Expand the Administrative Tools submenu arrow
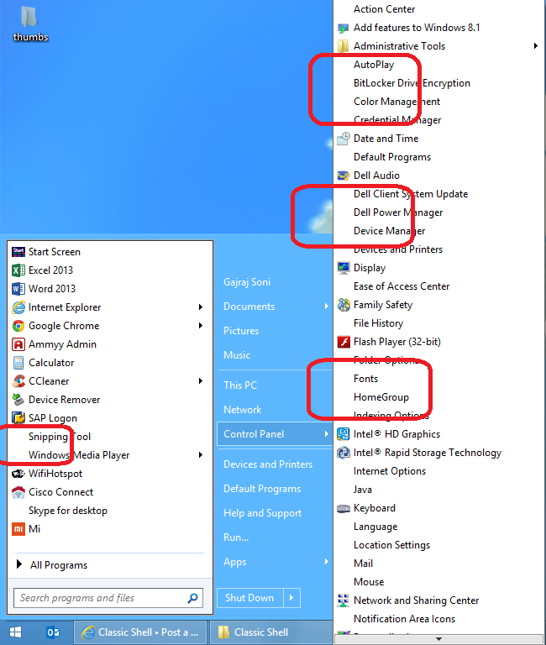Screen dimensions: 546x645 click(x=535, y=46)
